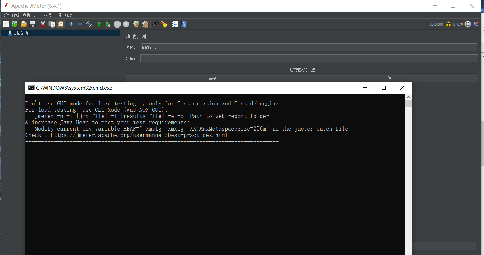484x255 pixels.
Task: Maximize the cmd.exe window
Action: [x=384, y=88]
